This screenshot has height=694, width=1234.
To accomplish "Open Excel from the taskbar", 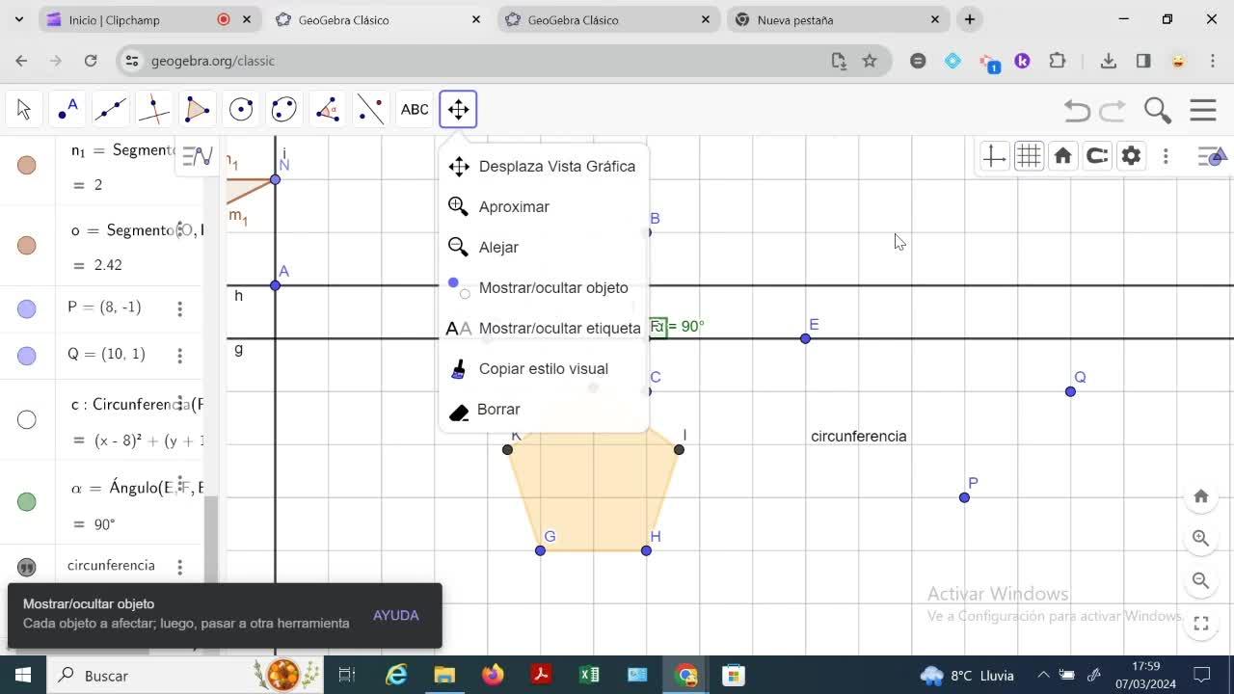I will 589,676.
